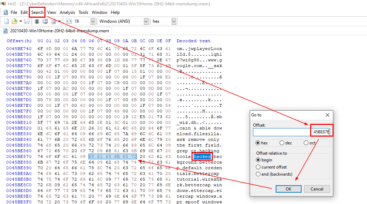Click decoded text '.cain & able dow'
The width and height of the screenshot is (367, 204).
199,128
